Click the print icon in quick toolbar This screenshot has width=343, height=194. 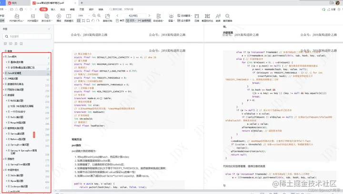21,9
